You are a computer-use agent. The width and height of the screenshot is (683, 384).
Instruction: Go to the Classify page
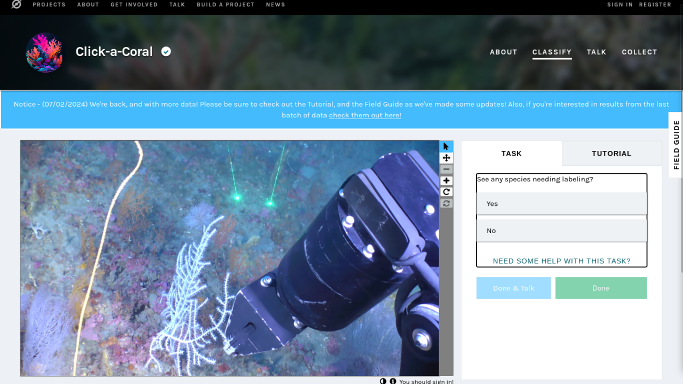pos(552,52)
